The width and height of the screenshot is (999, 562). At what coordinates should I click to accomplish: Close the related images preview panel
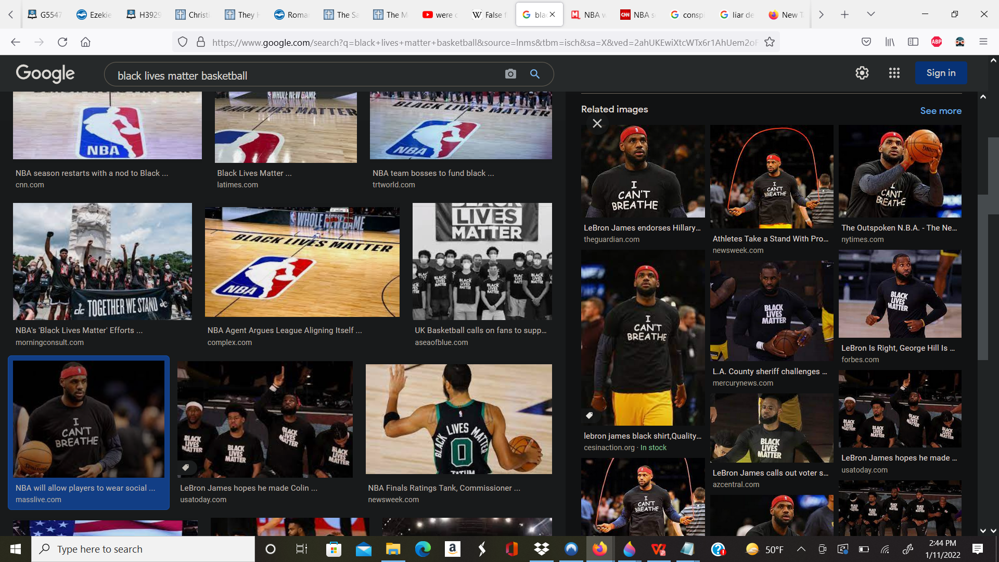tap(597, 123)
